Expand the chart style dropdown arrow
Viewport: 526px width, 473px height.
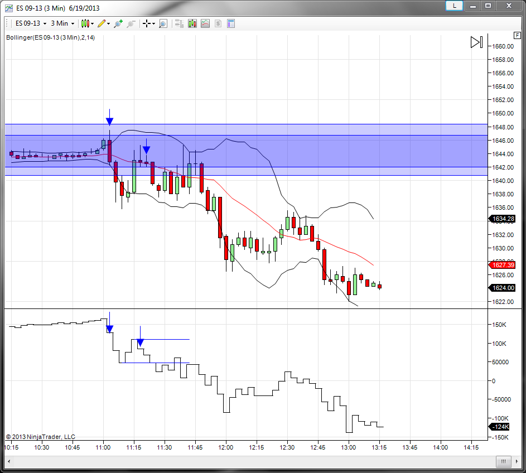pos(93,24)
